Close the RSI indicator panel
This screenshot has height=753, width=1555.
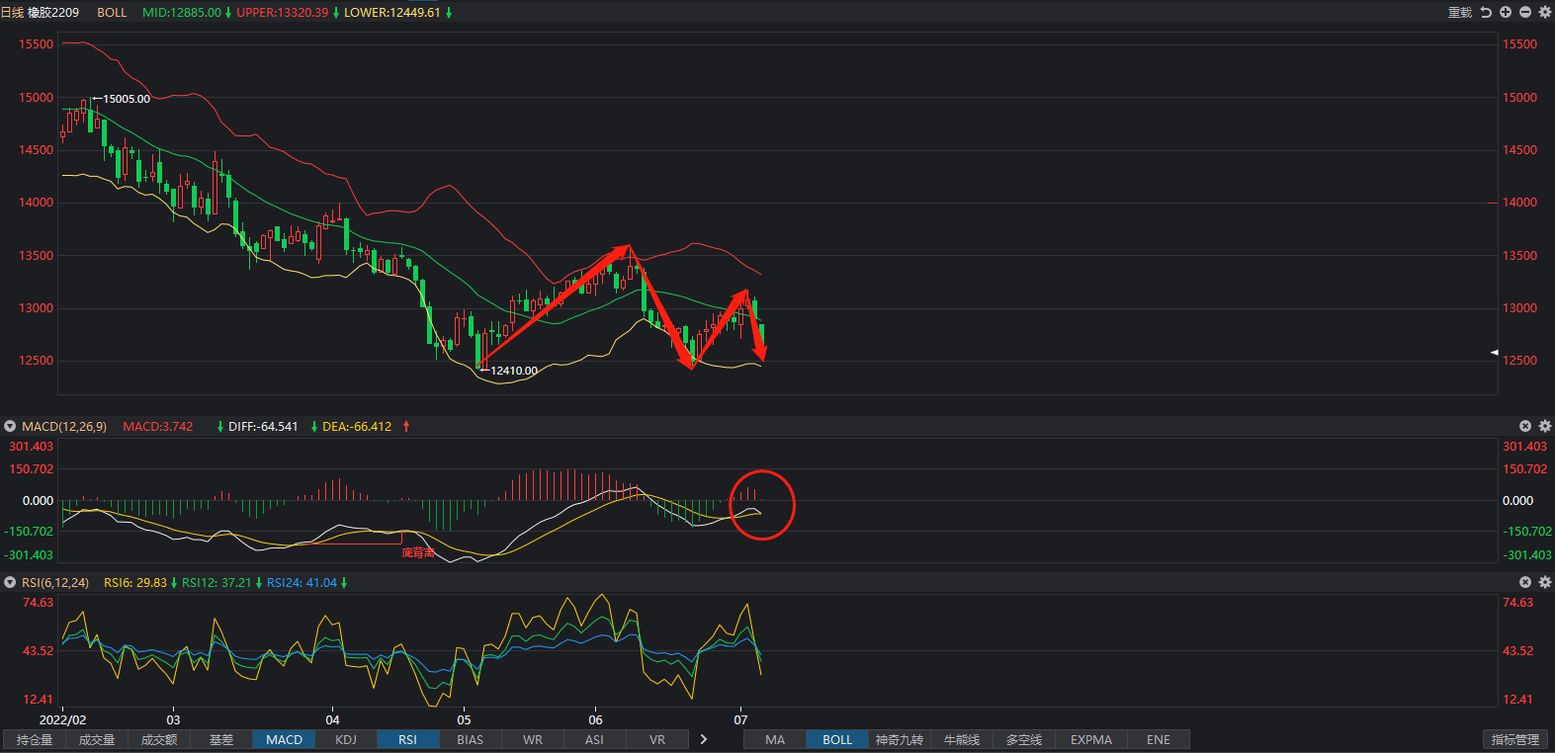click(1525, 582)
